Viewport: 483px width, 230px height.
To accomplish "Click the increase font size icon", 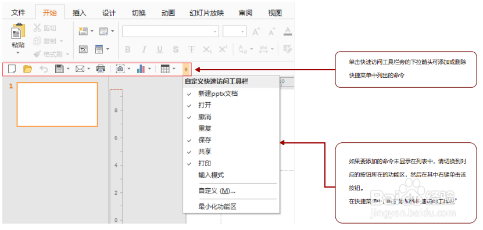I will pyautogui.click(x=256, y=31).
